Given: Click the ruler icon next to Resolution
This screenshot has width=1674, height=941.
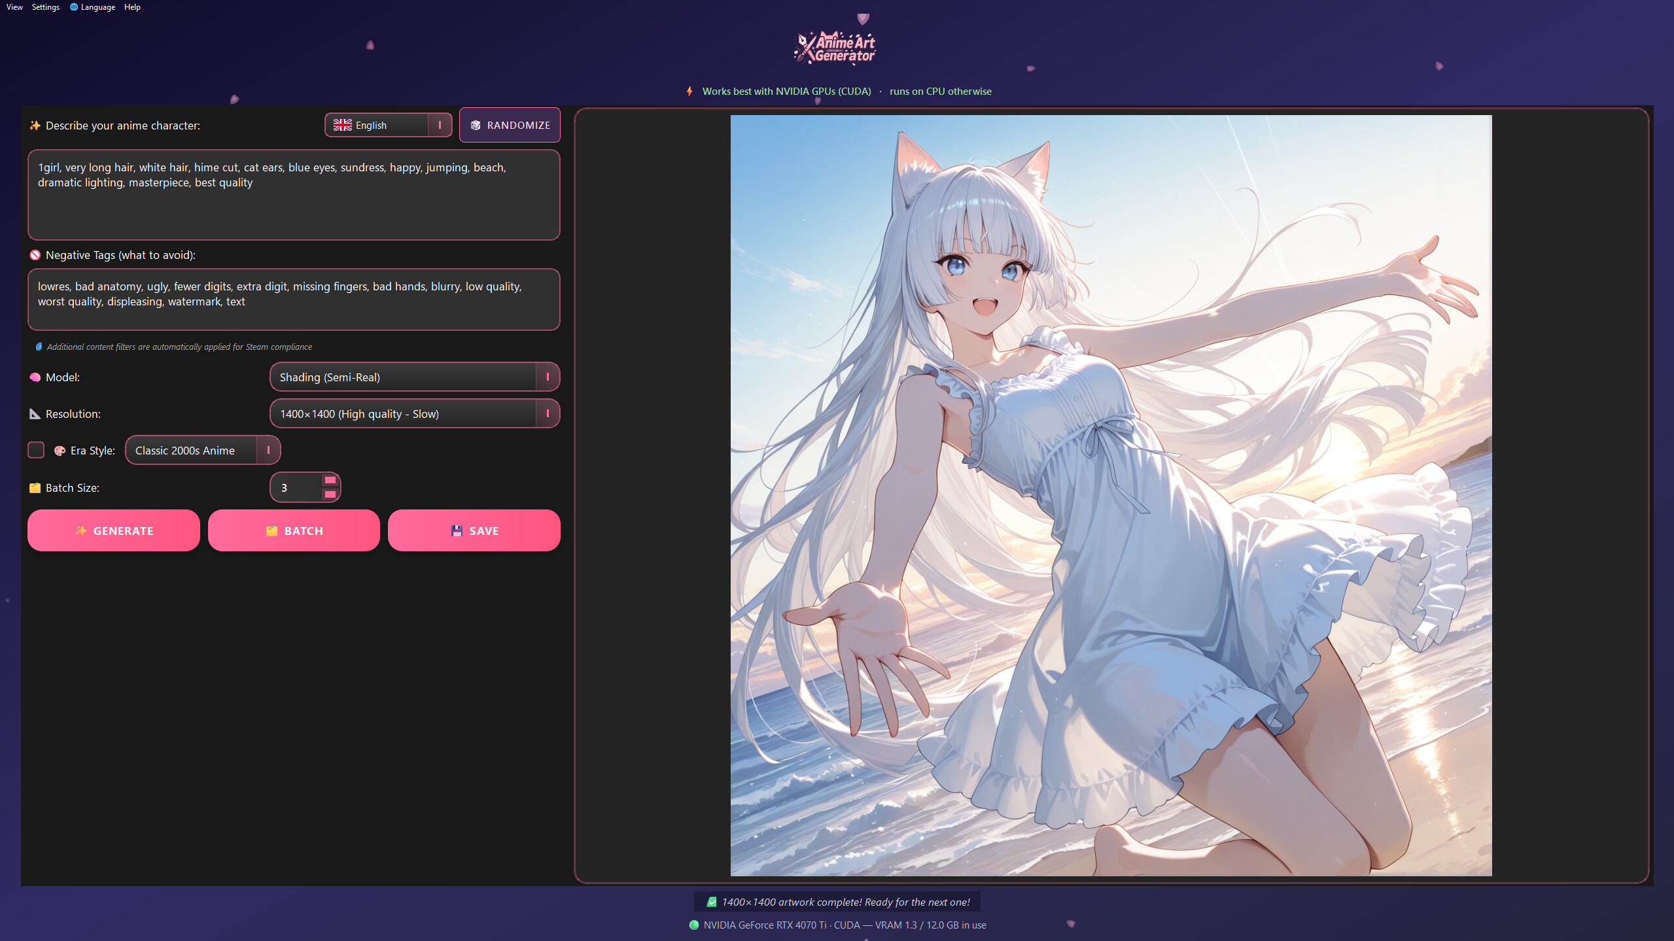Looking at the screenshot, I should (35, 414).
